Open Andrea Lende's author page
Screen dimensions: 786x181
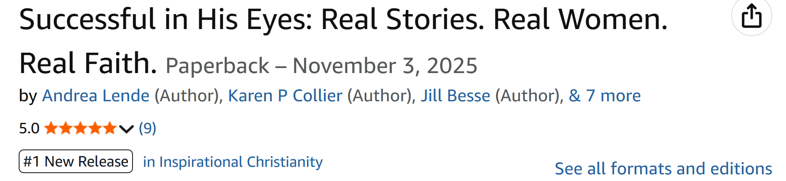(96, 96)
